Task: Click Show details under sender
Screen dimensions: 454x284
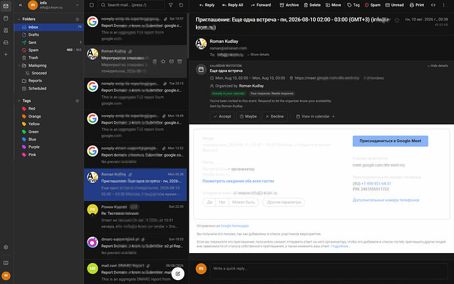Action: tap(259, 55)
